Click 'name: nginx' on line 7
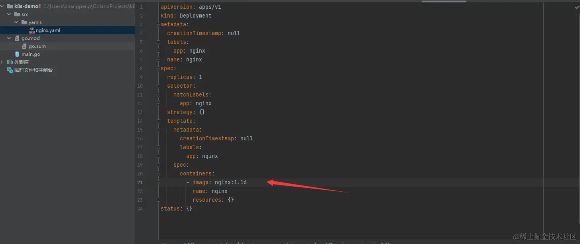This screenshot has width=580, height=244. pyautogui.click(x=185, y=60)
